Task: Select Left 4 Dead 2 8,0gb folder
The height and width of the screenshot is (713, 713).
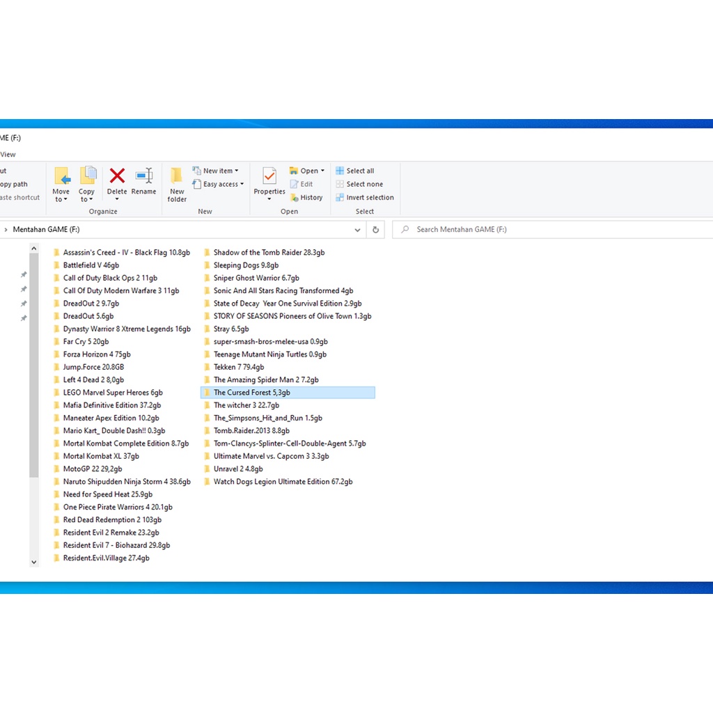Action: pos(89,379)
